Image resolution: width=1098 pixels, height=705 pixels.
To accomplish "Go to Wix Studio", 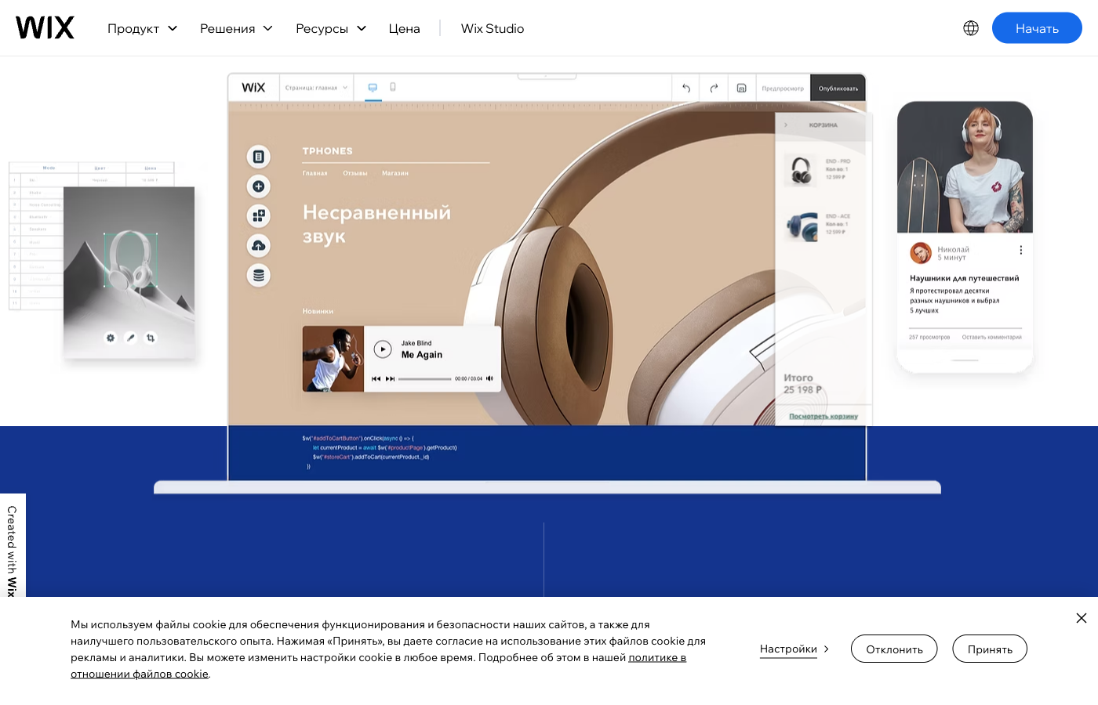I will point(493,28).
